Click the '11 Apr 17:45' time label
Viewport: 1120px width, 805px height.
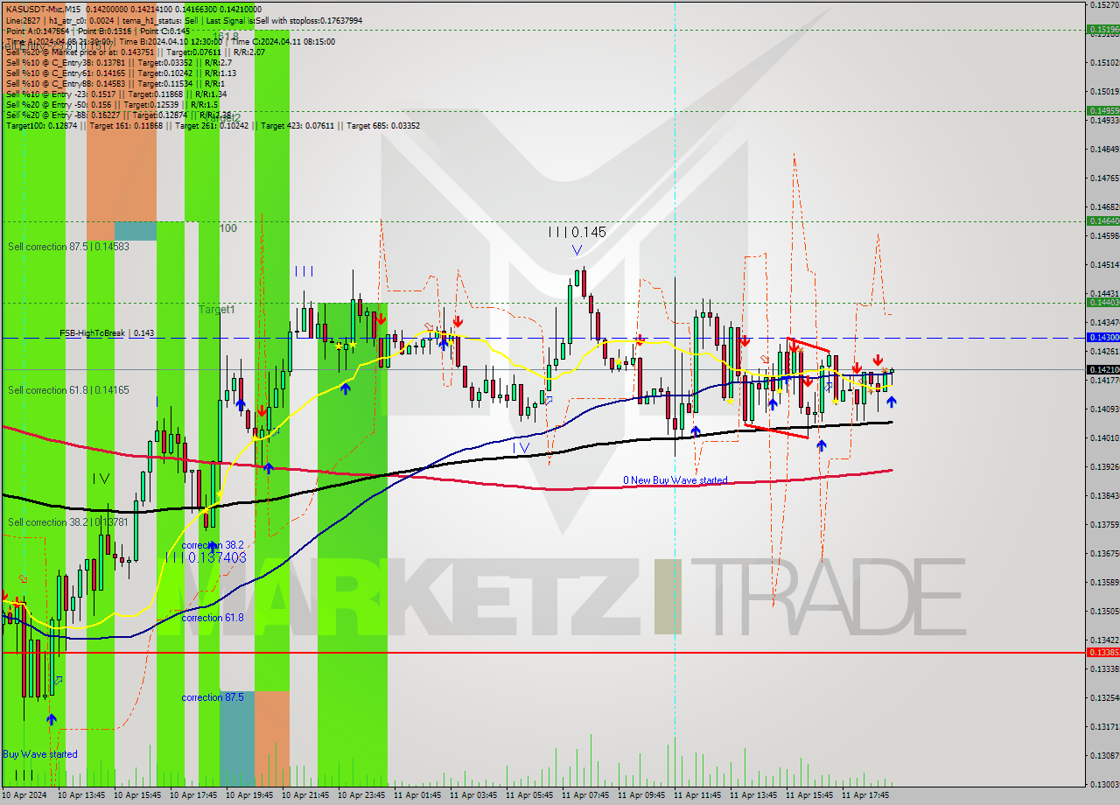(865, 795)
